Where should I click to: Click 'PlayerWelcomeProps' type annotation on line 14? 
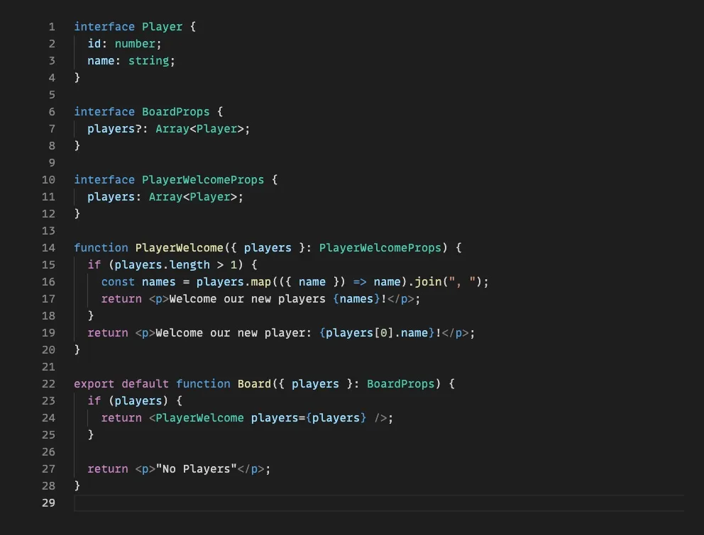380,248
